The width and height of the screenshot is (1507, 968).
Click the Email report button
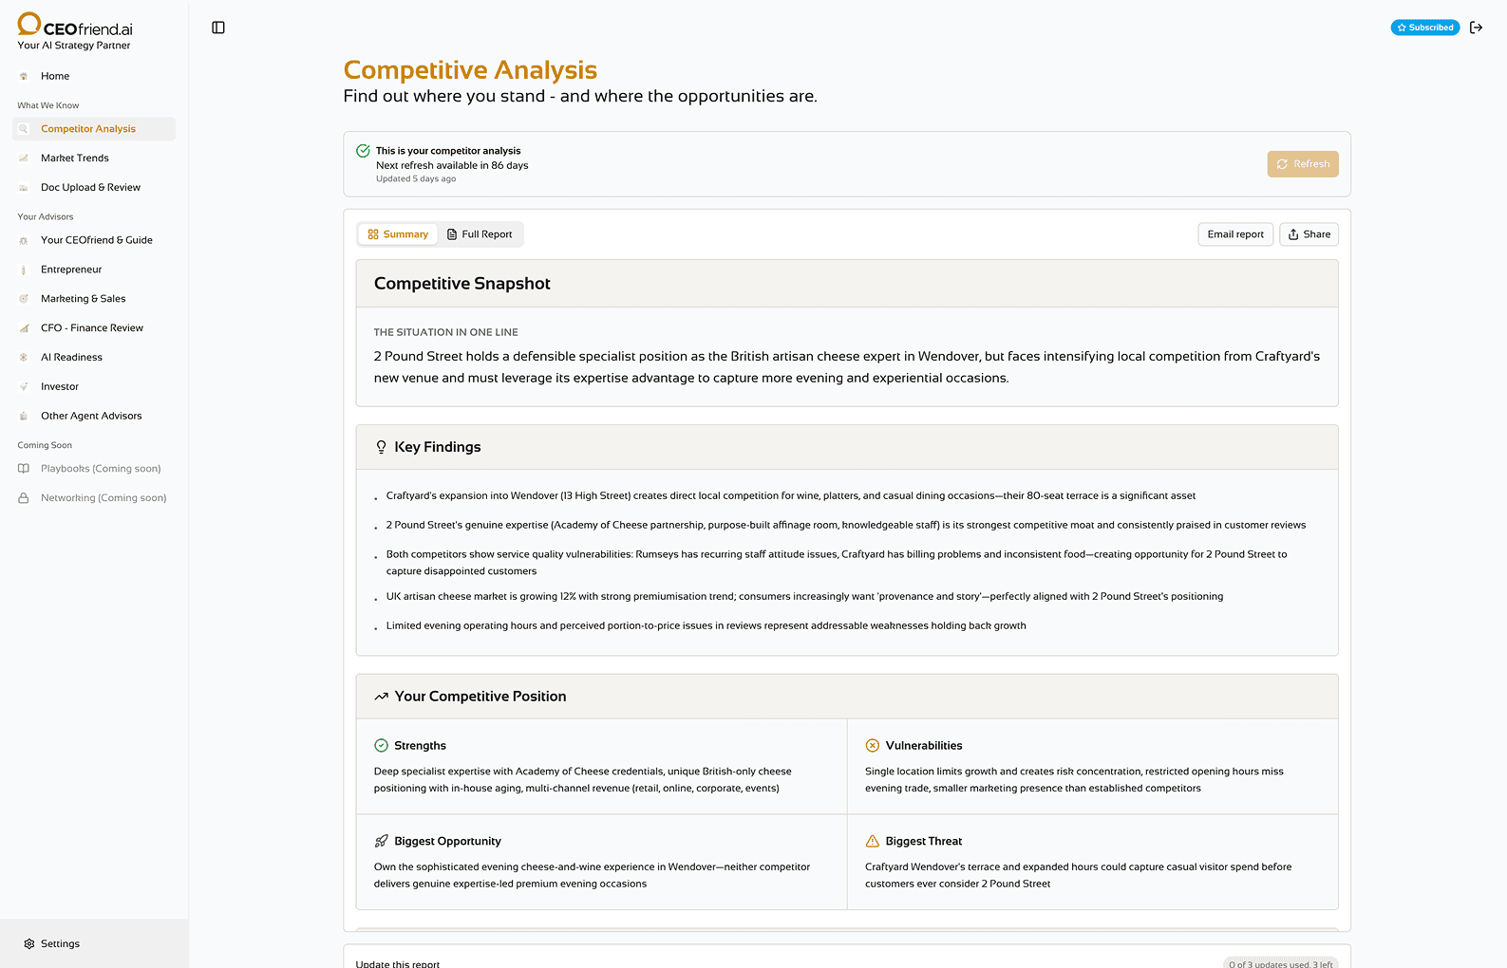tap(1235, 234)
